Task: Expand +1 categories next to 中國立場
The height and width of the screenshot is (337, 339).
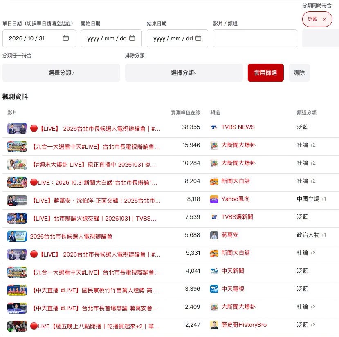Action: [x=323, y=199]
